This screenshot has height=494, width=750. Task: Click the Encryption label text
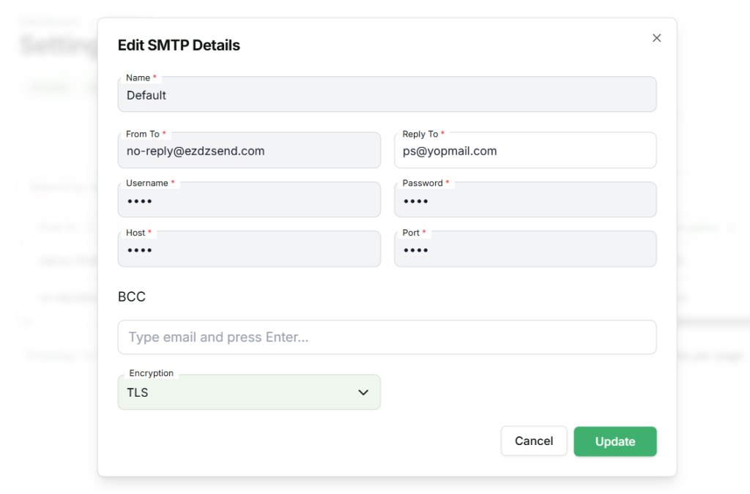[x=151, y=373]
